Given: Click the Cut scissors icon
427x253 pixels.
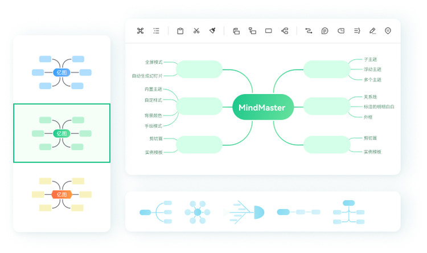Looking at the screenshot, I should (196, 31).
